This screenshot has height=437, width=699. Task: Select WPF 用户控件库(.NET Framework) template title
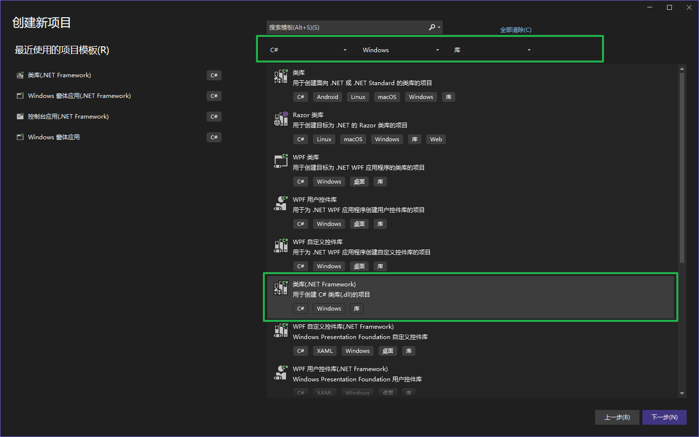340,369
